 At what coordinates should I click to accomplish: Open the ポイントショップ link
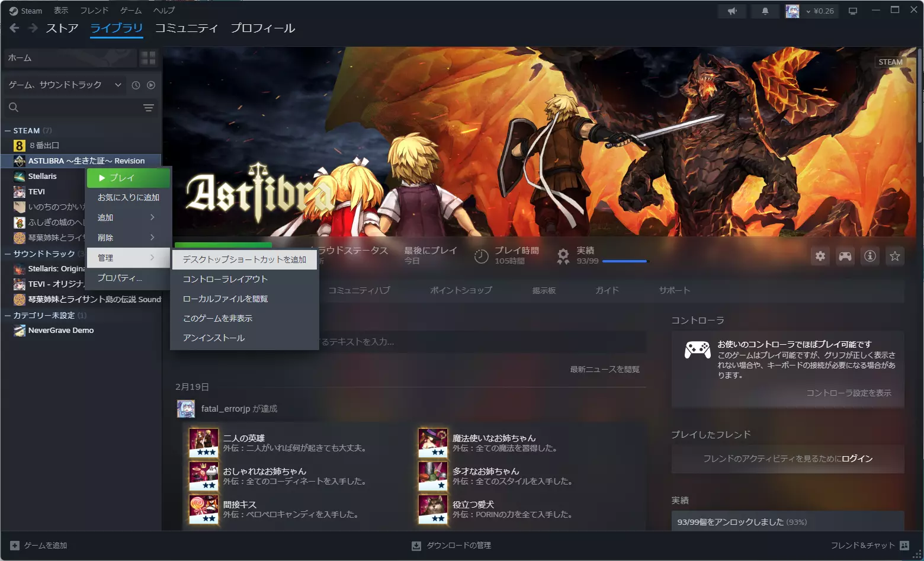pos(461,290)
